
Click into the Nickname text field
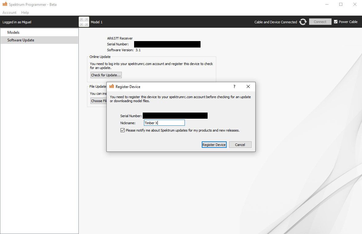[164, 123]
